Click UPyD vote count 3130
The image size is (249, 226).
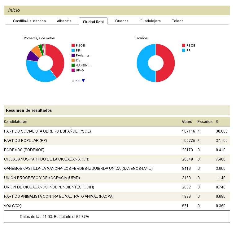click(x=186, y=178)
